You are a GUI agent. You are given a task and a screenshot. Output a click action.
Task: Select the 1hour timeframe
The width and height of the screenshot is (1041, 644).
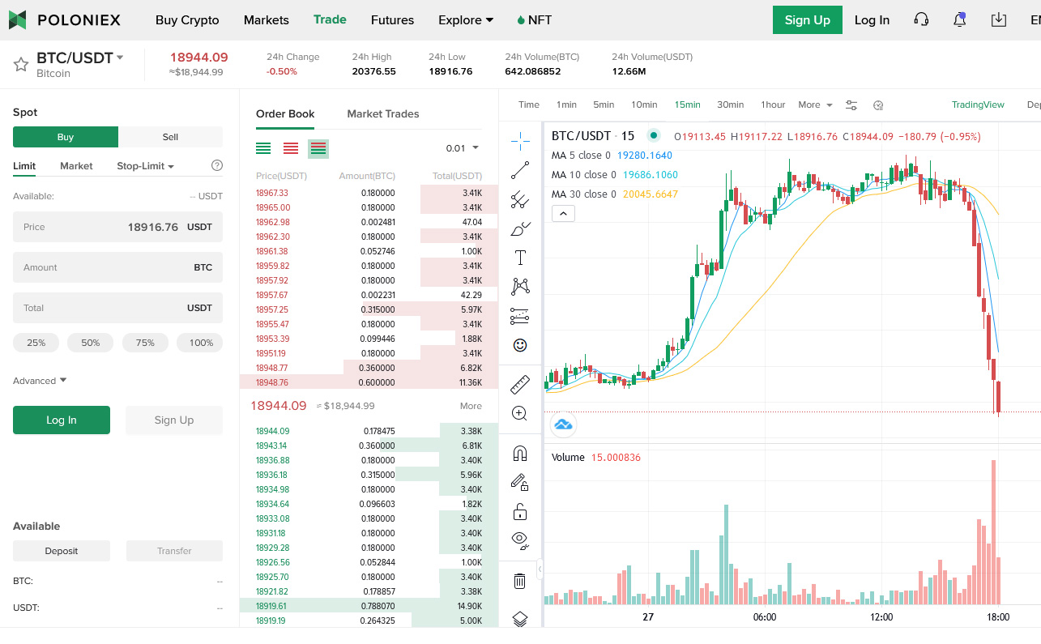click(x=773, y=104)
